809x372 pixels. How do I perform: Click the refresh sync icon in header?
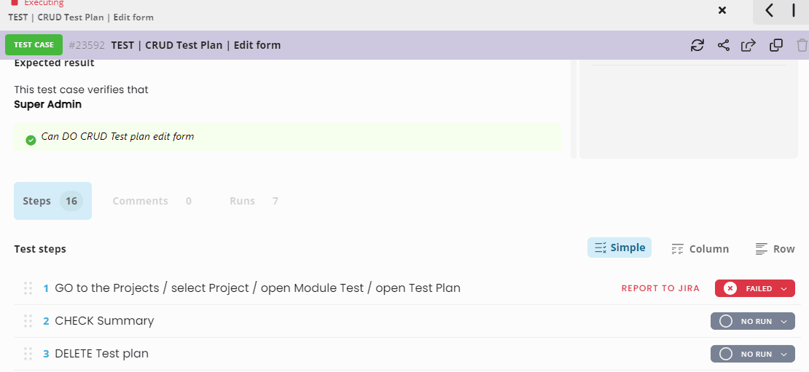pos(697,45)
